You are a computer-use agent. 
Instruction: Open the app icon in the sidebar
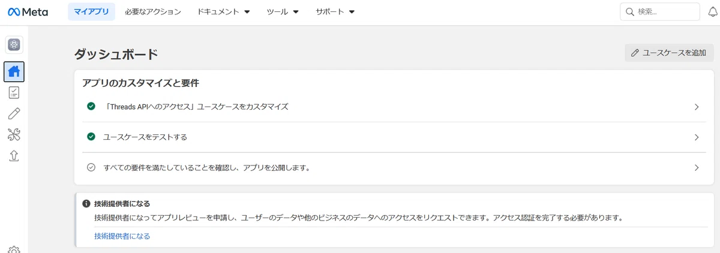14,44
